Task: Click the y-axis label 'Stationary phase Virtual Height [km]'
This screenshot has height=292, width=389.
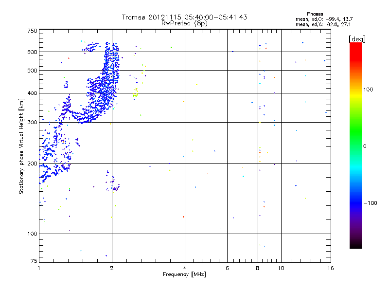Action: tap(21, 146)
